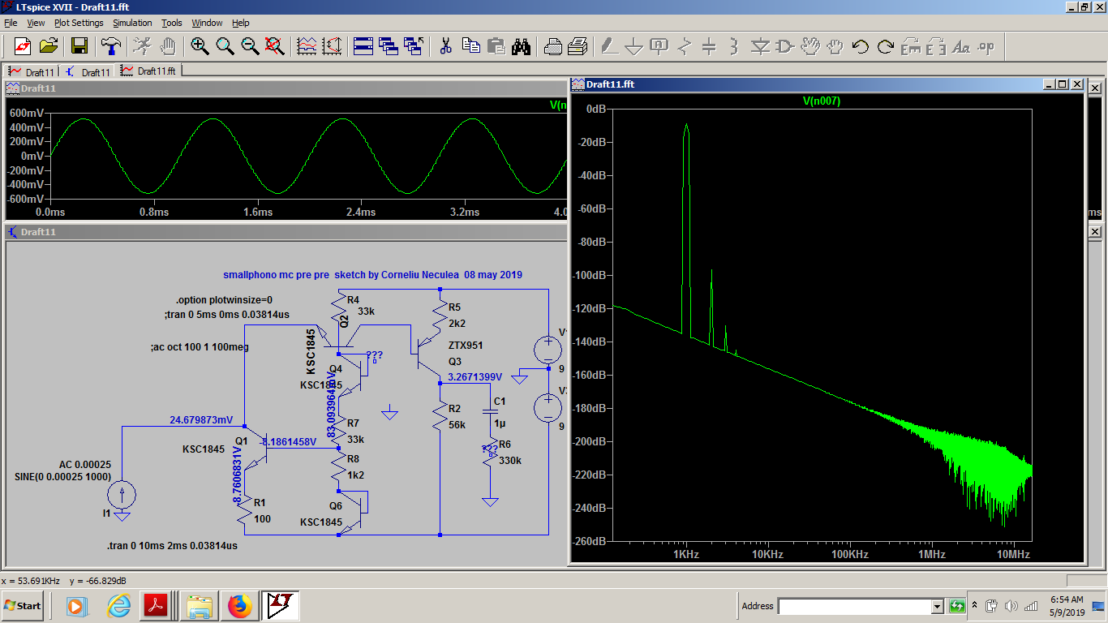The image size is (1108, 623).
Task: Select the Draft11.fft tab
Action: point(150,71)
